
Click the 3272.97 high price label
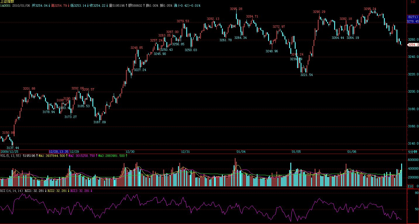[279, 27]
